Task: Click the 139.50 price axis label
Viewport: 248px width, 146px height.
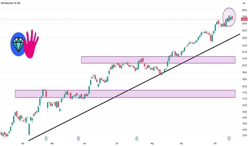Action: point(244,135)
